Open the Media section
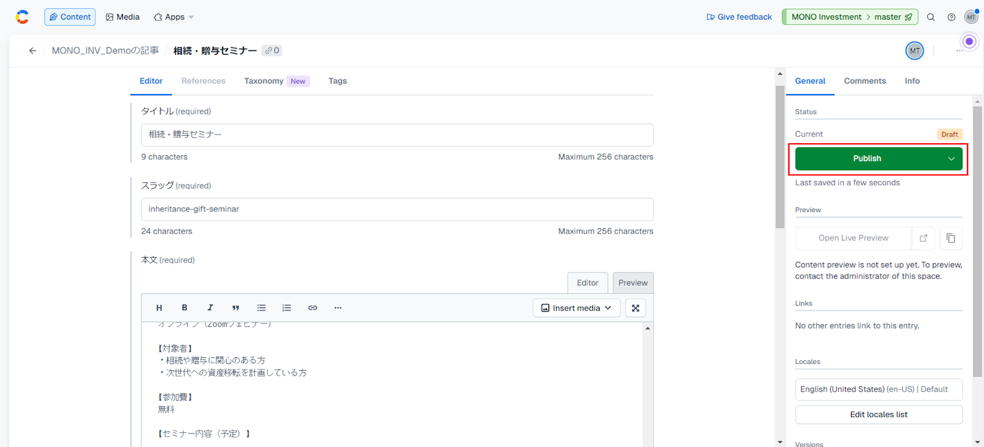The image size is (984, 447). click(x=122, y=17)
